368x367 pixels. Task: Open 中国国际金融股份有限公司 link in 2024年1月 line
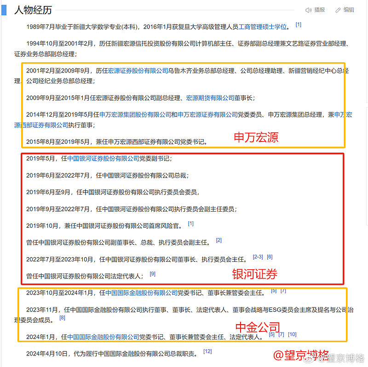coord(103,337)
